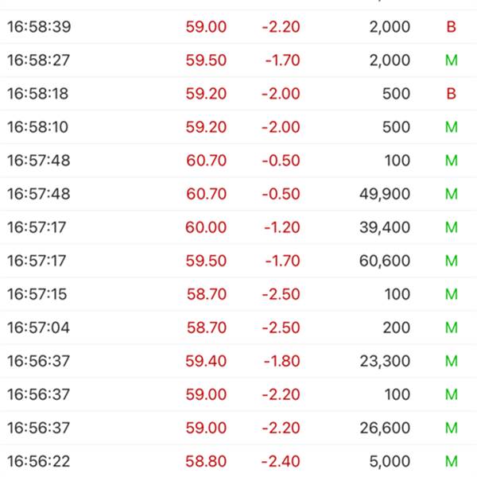This screenshot has width=477, height=477.
Task: Select the 26,600 volume entry
Action: pos(385,428)
